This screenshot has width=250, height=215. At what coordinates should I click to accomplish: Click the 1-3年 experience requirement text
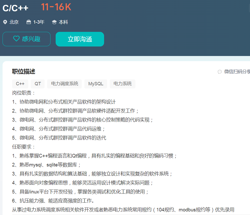(x=39, y=22)
